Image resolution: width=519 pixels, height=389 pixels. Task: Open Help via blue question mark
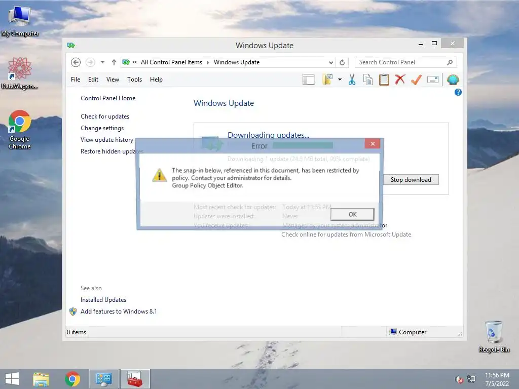pyautogui.click(x=458, y=92)
